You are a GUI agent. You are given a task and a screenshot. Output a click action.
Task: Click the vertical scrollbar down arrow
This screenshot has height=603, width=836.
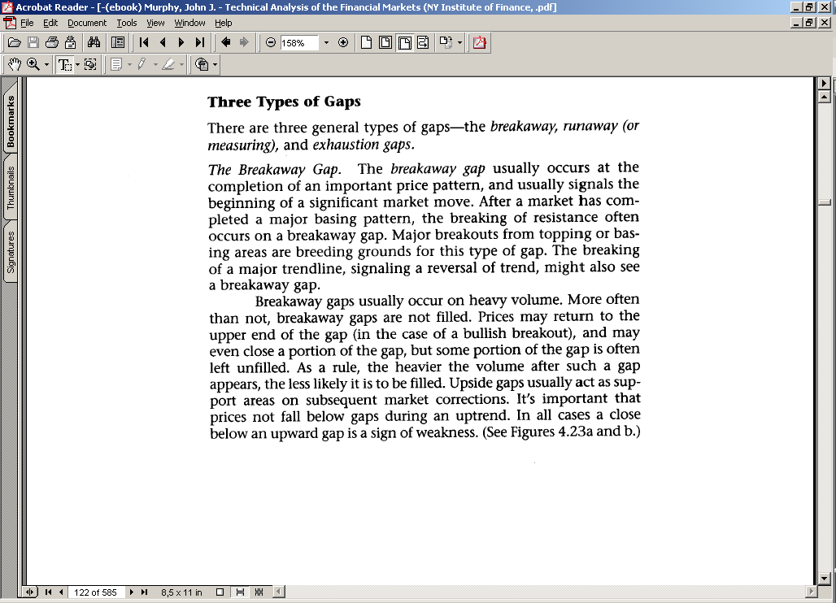(x=825, y=579)
